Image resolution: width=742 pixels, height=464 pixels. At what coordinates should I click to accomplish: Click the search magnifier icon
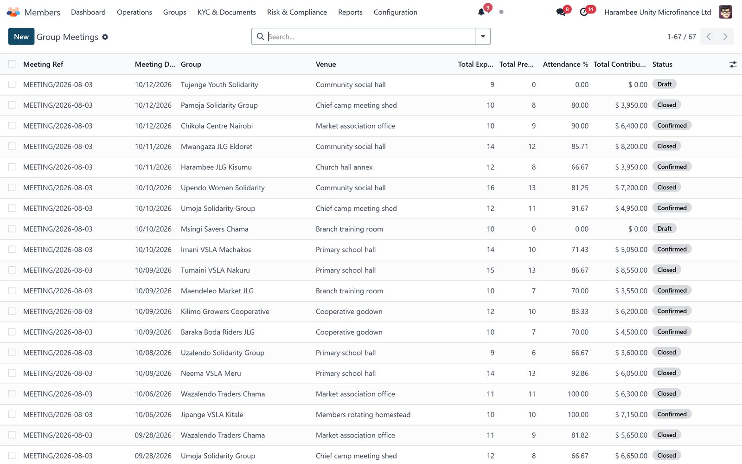261,37
